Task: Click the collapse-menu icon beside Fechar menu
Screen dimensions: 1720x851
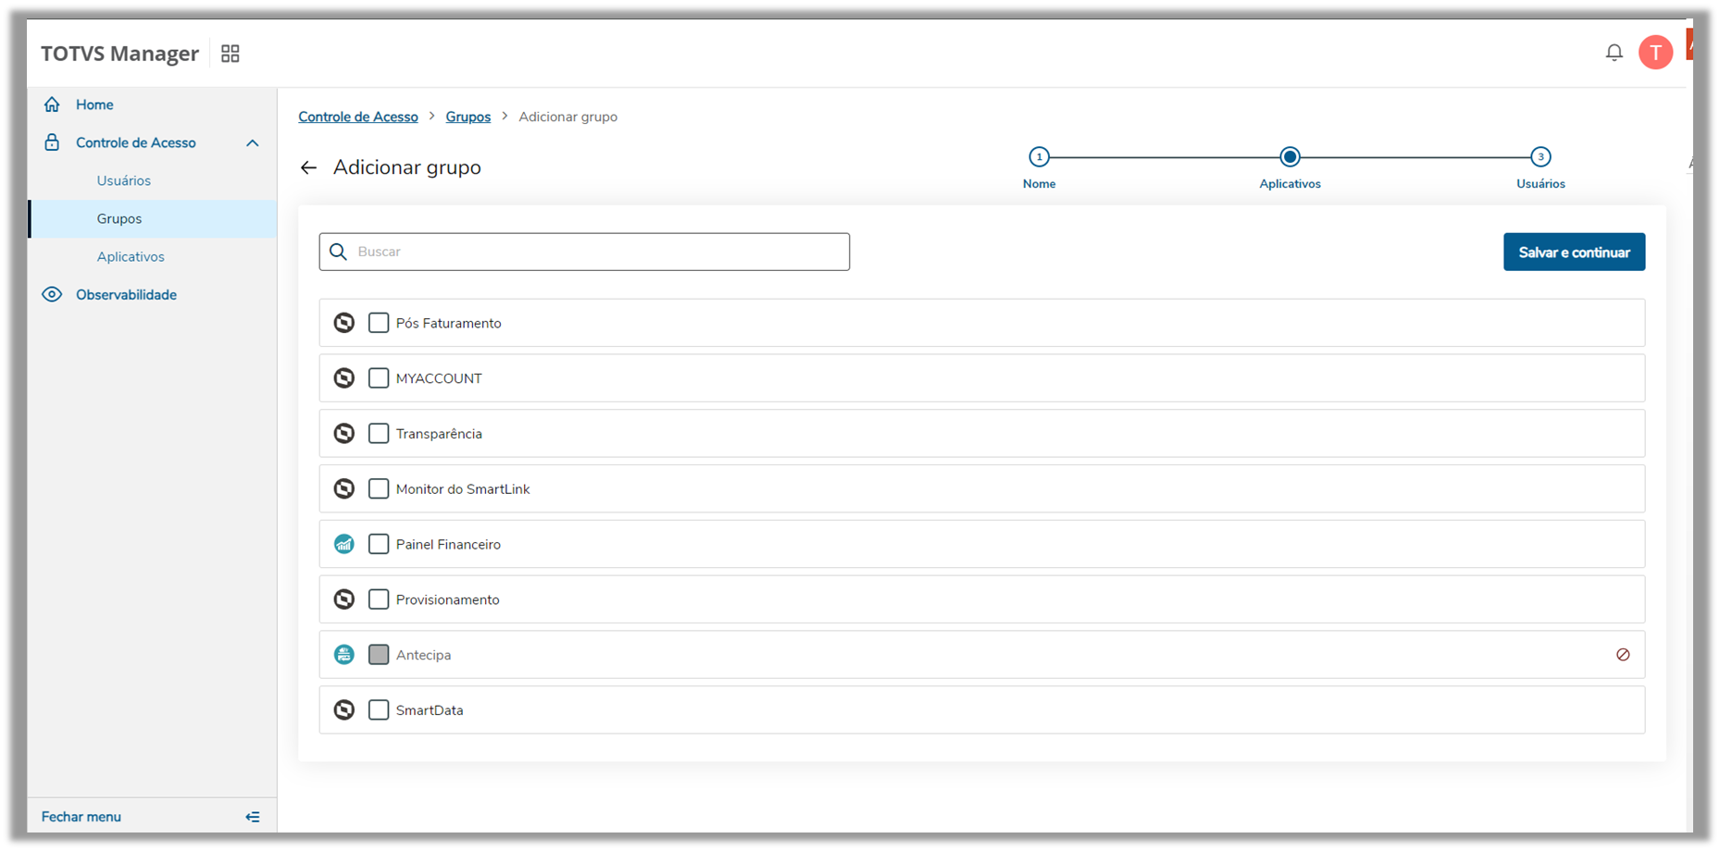Action: click(x=253, y=817)
